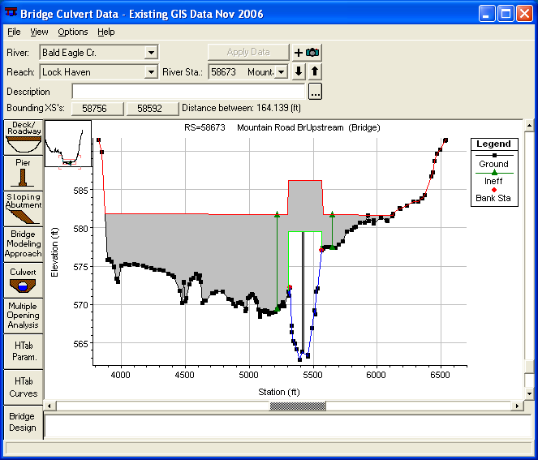The width and height of the screenshot is (538, 460).
Task: Expand the River dropdown list
Action: (151, 53)
